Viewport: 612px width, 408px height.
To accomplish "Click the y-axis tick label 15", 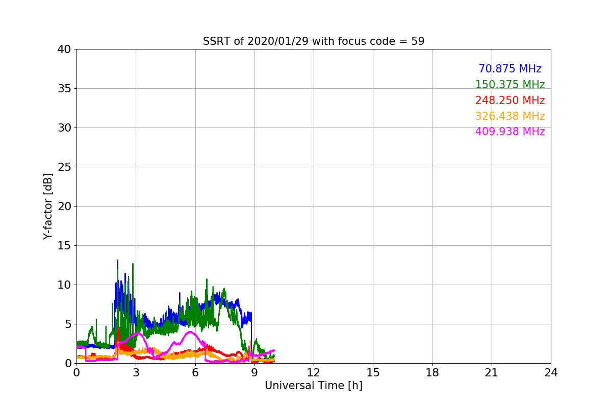I will point(64,246).
